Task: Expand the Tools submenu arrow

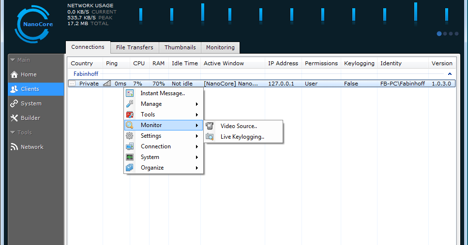Action: (197, 115)
